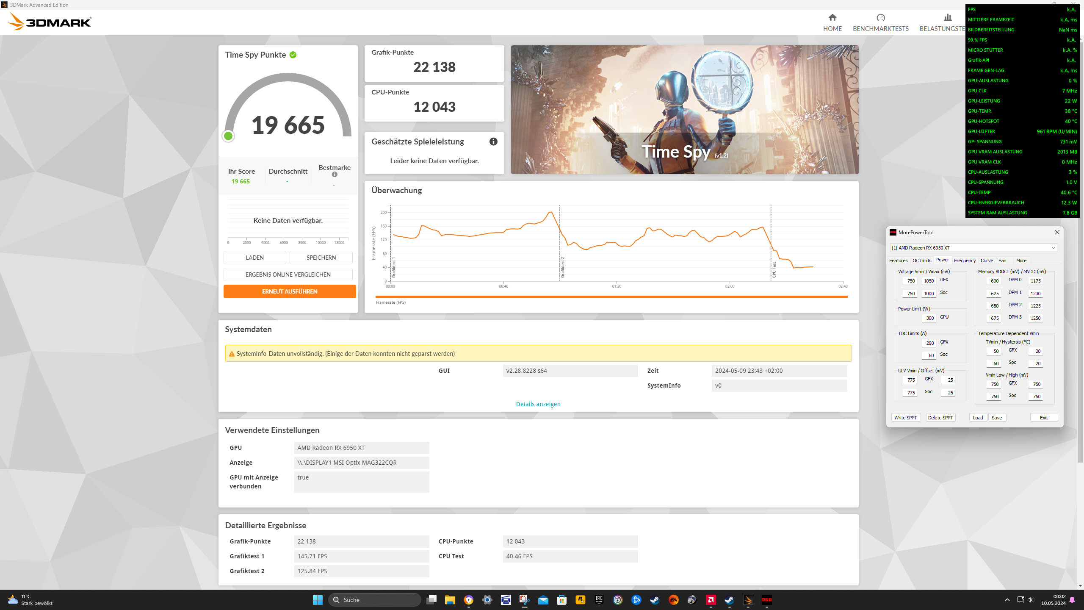Click ERGEBNIS ONLINE VERGLEICHEN button
This screenshot has height=610, width=1084.
[x=288, y=274]
